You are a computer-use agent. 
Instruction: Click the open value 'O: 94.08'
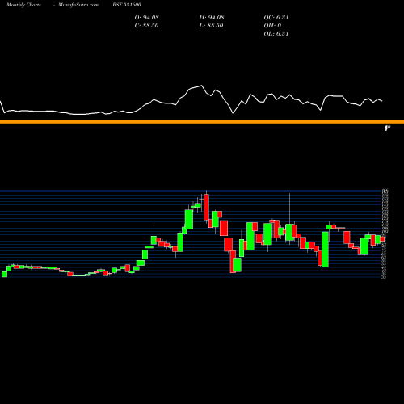pos(146,18)
